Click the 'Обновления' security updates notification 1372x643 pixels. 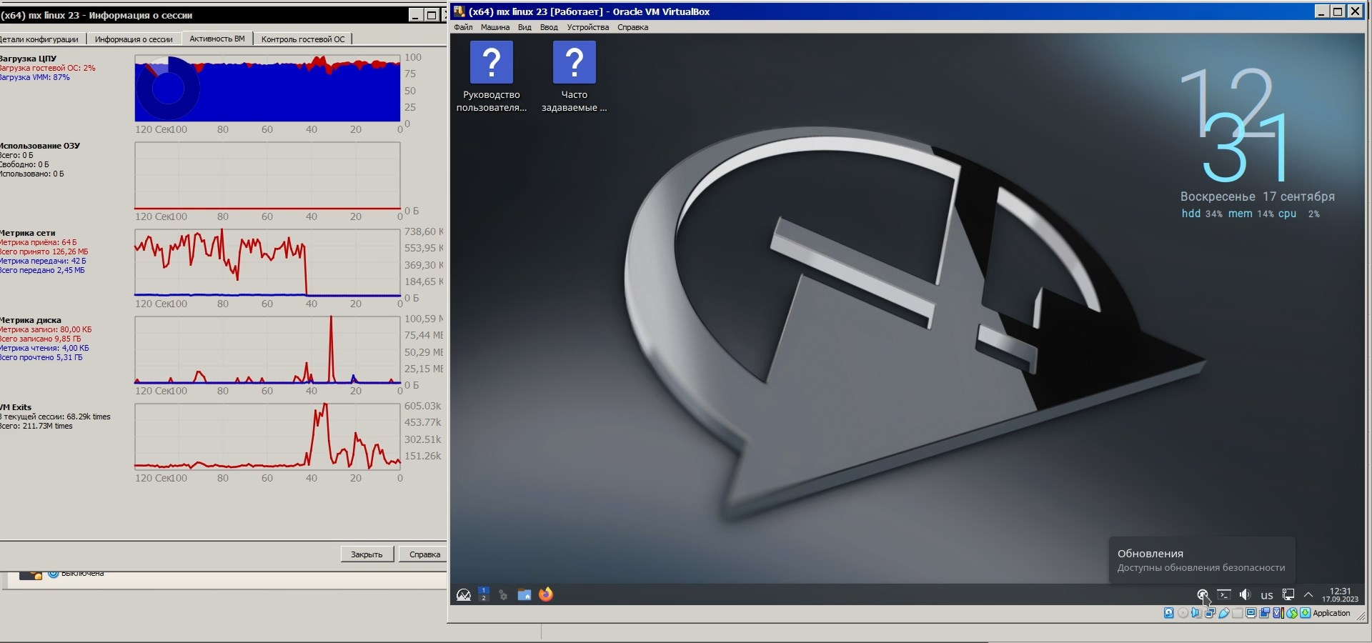pos(1200,560)
